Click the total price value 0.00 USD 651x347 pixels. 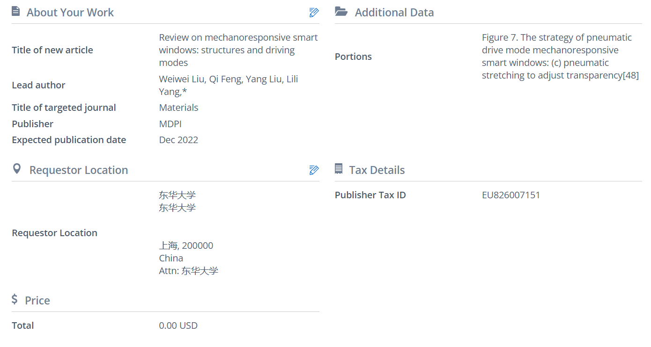point(178,325)
